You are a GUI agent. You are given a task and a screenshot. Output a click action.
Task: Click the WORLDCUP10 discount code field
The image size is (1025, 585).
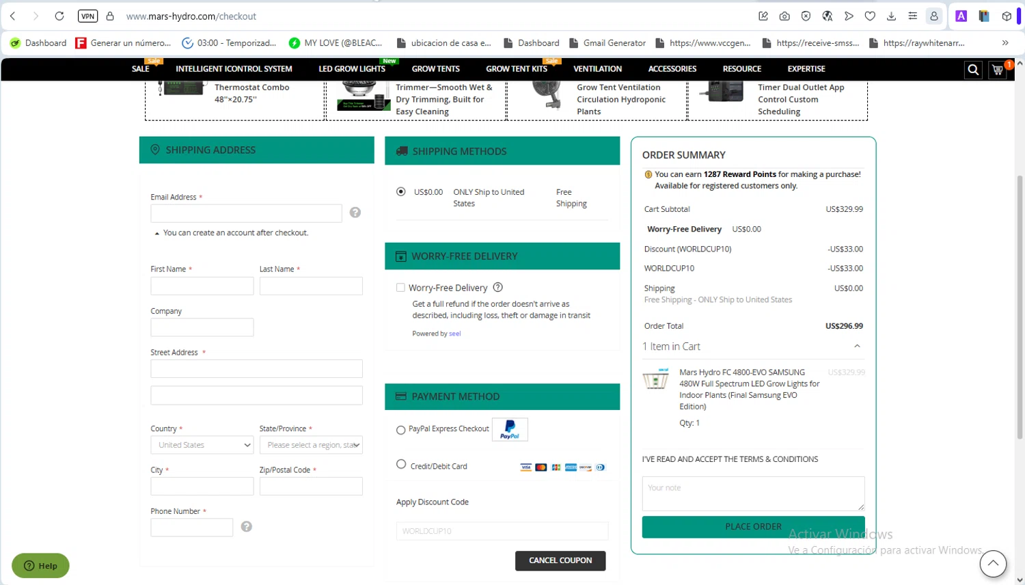[502, 531]
